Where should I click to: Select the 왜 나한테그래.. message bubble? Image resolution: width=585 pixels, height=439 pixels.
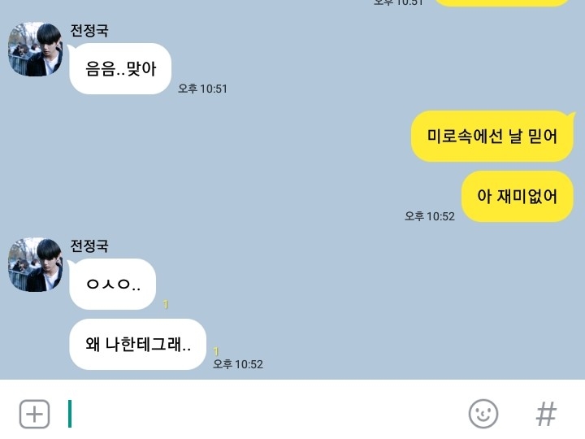tap(137, 344)
